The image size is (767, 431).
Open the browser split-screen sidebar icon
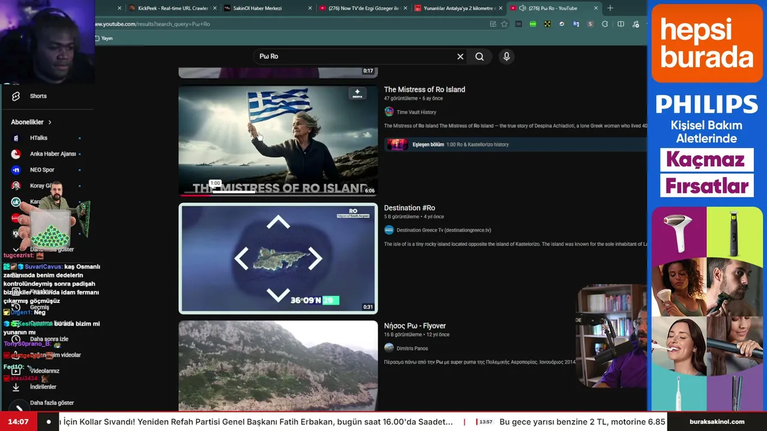pyautogui.click(x=621, y=24)
